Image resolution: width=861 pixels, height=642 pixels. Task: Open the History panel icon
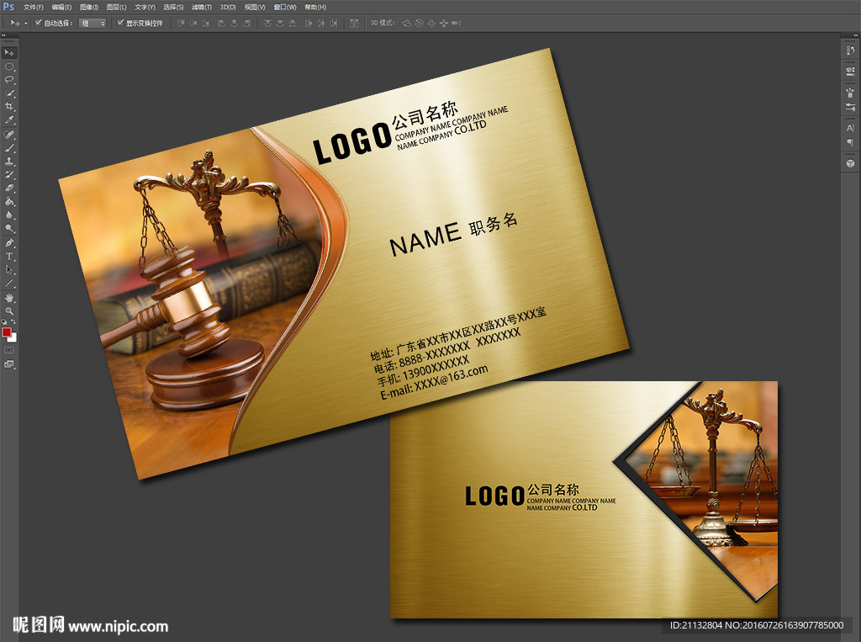pyautogui.click(x=850, y=50)
